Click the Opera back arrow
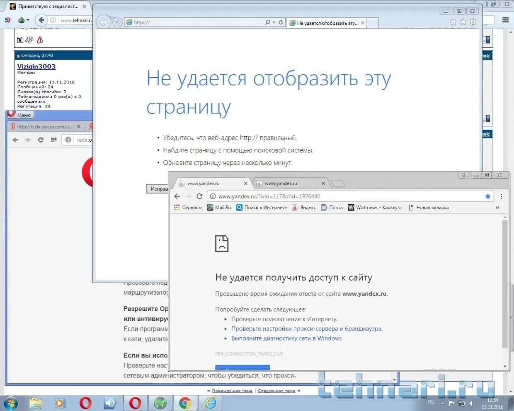This screenshot has height=411, width=514. pos(16,140)
